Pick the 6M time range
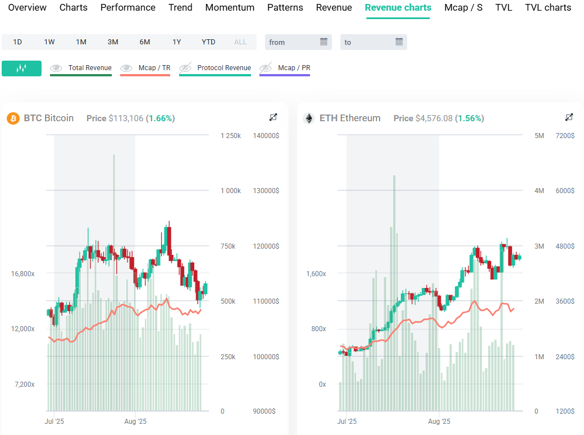This screenshot has width=584, height=435. (145, 42)
